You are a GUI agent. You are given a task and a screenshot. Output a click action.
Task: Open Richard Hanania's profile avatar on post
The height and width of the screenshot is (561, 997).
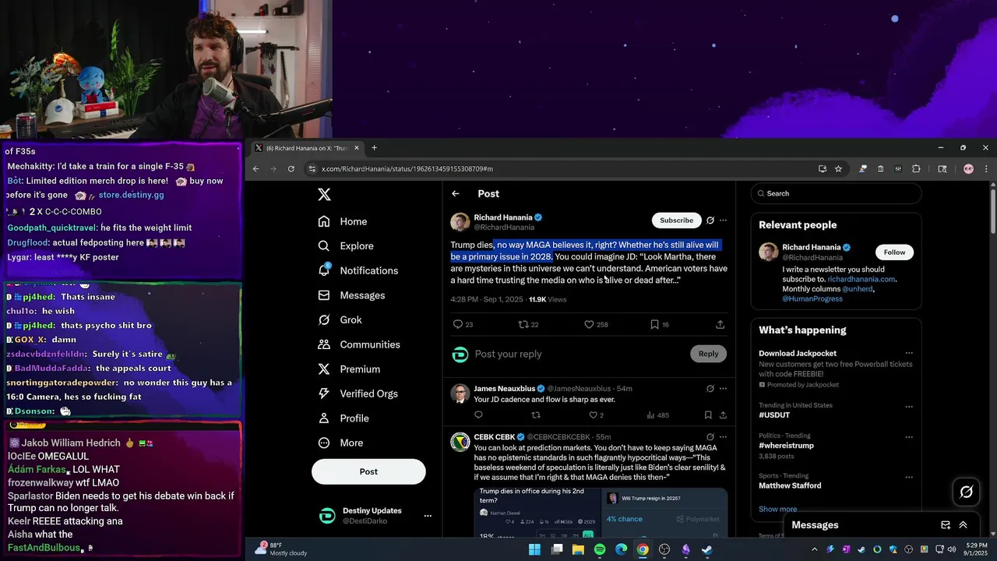click(x=460, y=222)
